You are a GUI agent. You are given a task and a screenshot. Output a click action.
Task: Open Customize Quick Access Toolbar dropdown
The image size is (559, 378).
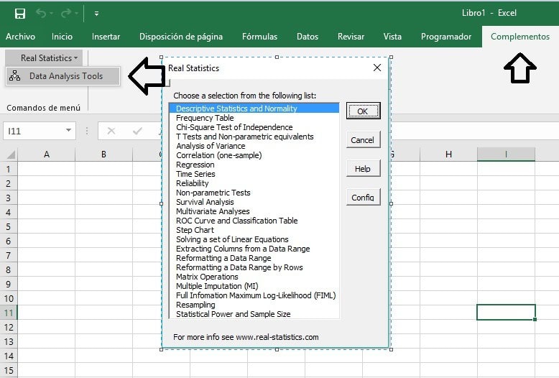click(x=96, y=14)
